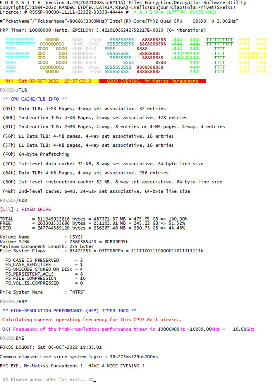Viewport: 280px width, 386px height.
Task: Click the FOKSS>BYE command line
Action: tap(12, 338)
